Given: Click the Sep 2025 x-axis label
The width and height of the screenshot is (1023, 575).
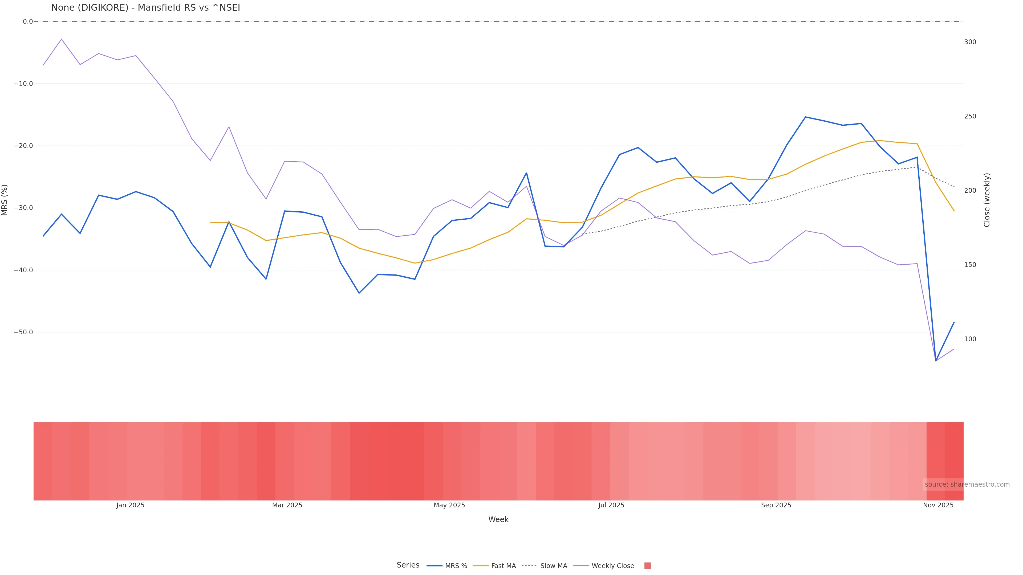Looking at the screenshot, I should (776, 505).
